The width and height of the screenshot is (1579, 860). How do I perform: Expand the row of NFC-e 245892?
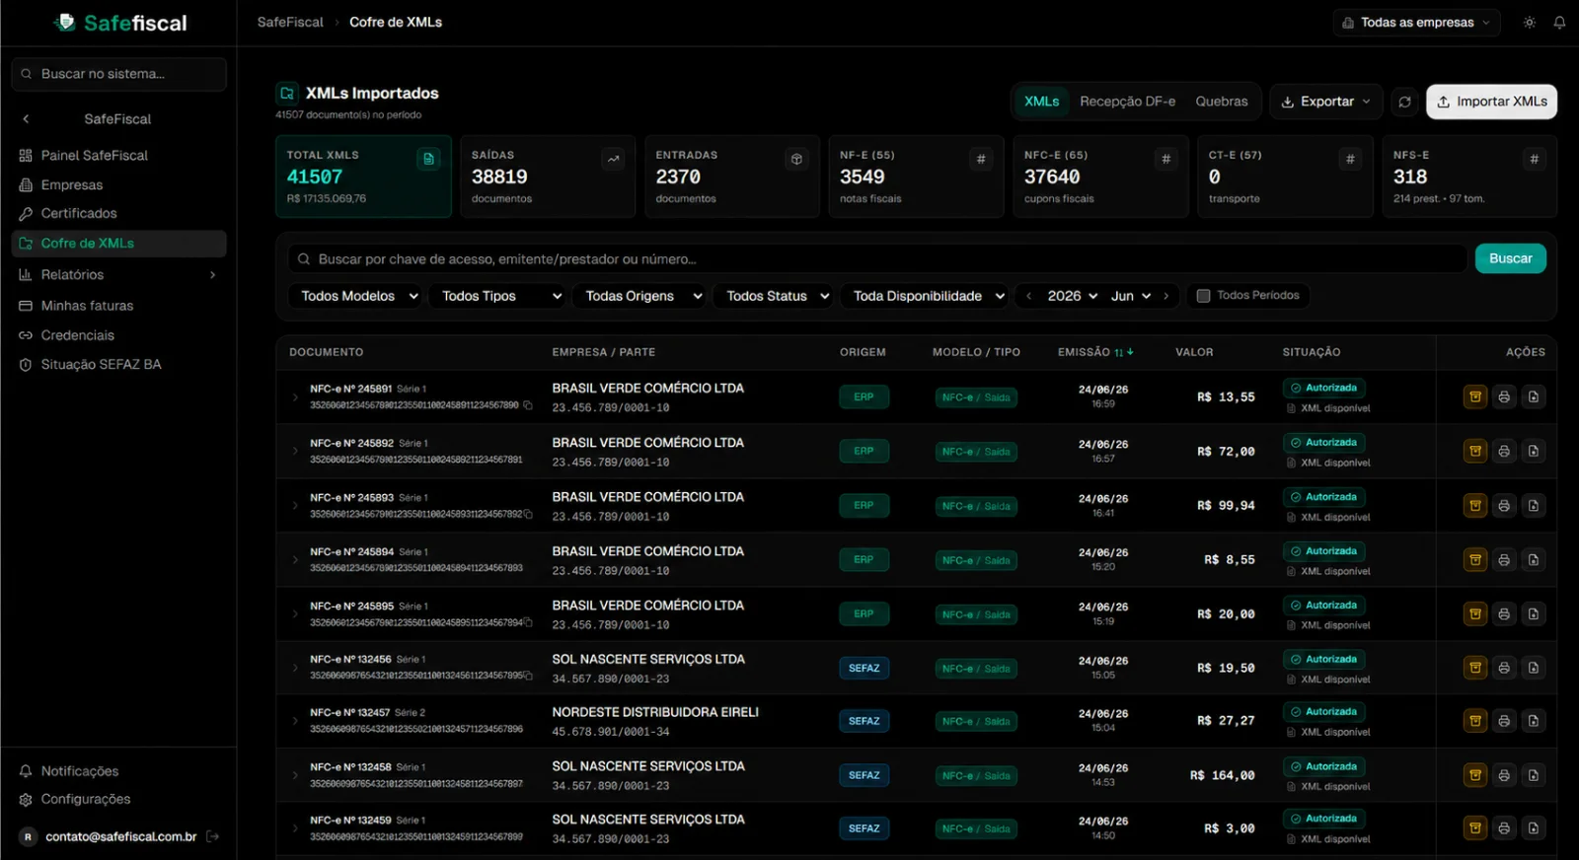pyautogui.click(x=295, y=451)
